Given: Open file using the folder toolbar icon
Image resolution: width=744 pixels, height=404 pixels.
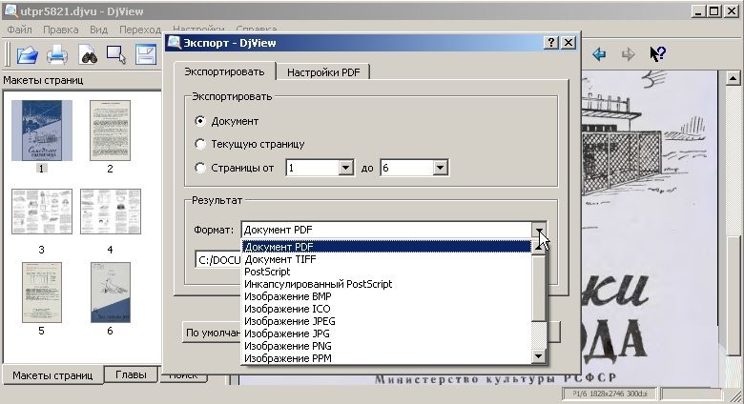Looking at the screenshot, I should pyautogui.click(x=27, y=54).
